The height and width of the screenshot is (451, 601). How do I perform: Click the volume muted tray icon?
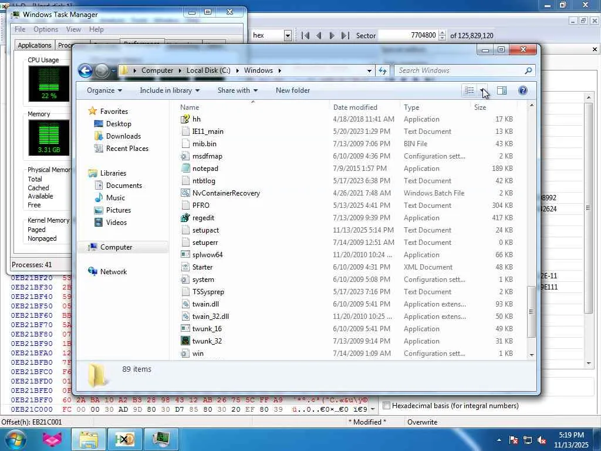[542, 440]
